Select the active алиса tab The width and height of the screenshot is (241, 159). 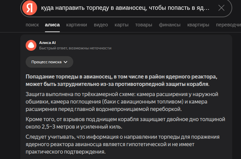(x=52, y=25)
